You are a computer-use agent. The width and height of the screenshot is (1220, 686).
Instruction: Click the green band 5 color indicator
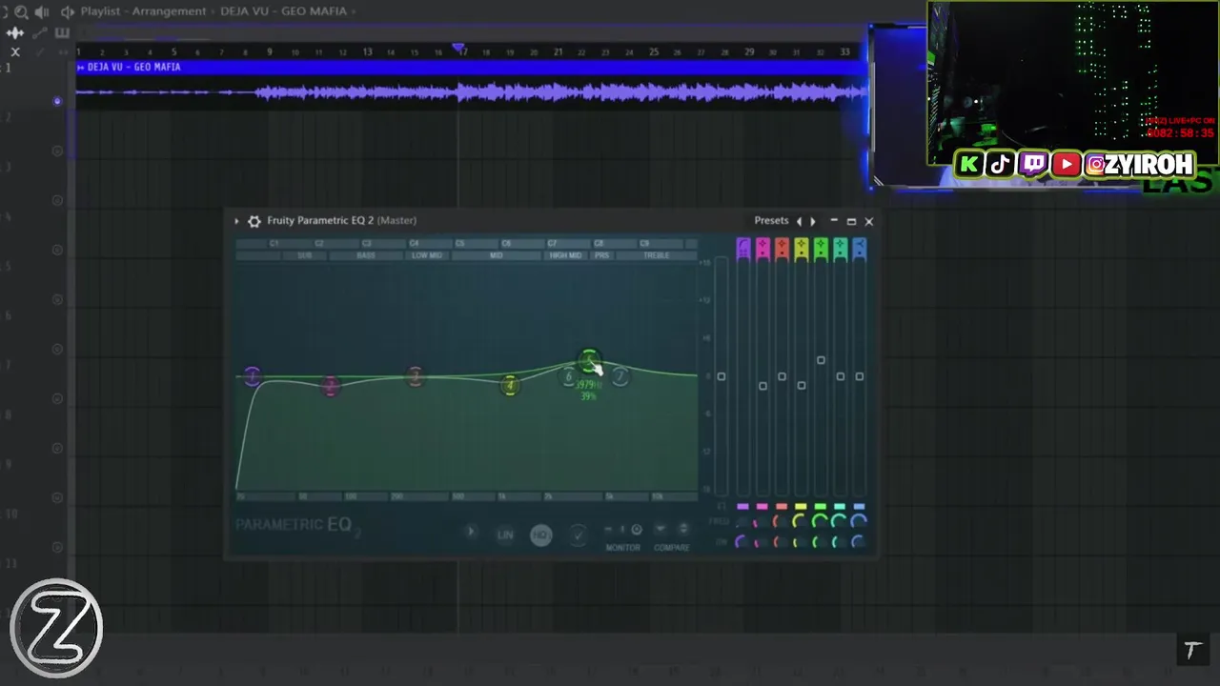click(x=821, y=507)
